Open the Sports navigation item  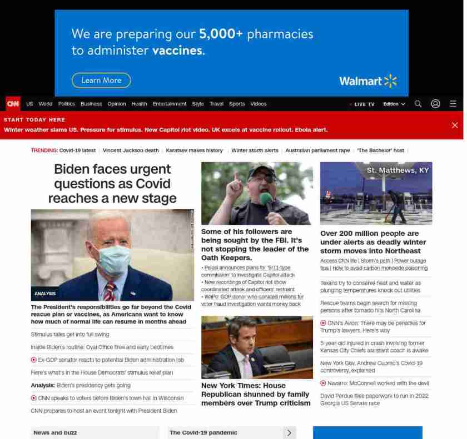(x=237, y=104)
